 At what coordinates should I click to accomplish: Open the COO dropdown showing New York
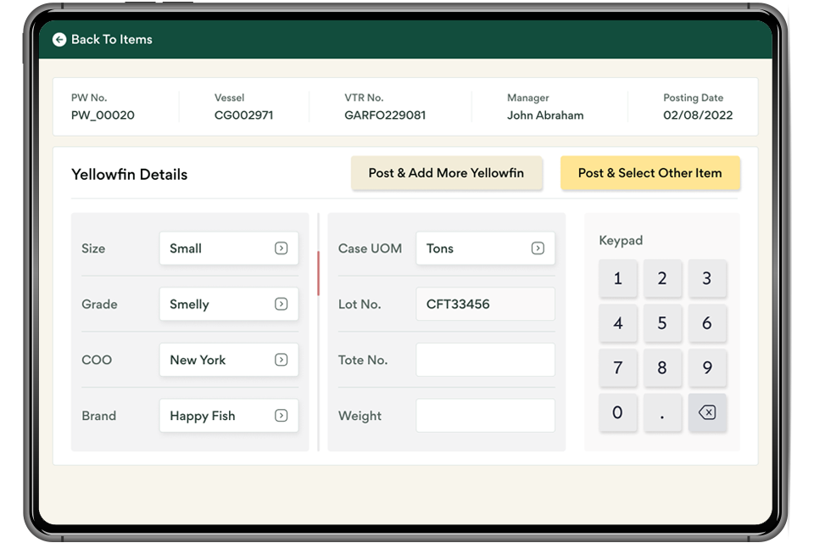click(229, 360)
